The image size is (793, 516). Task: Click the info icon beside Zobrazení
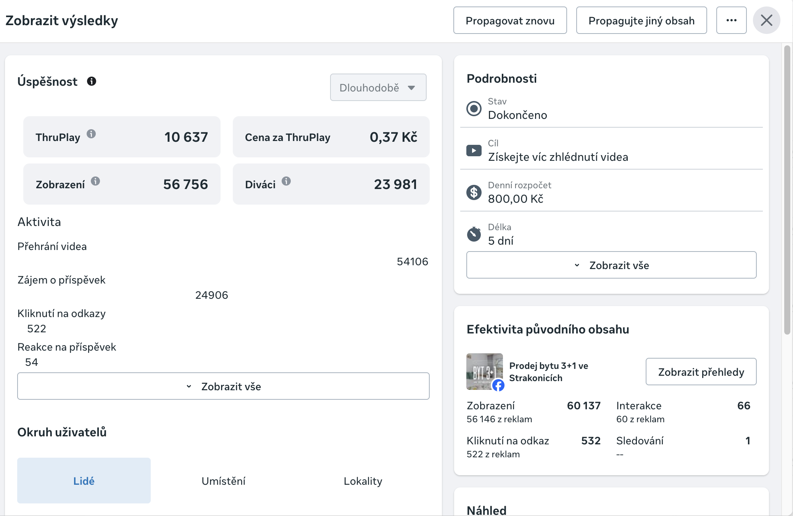pyautogui.click(x=95, y=181)
